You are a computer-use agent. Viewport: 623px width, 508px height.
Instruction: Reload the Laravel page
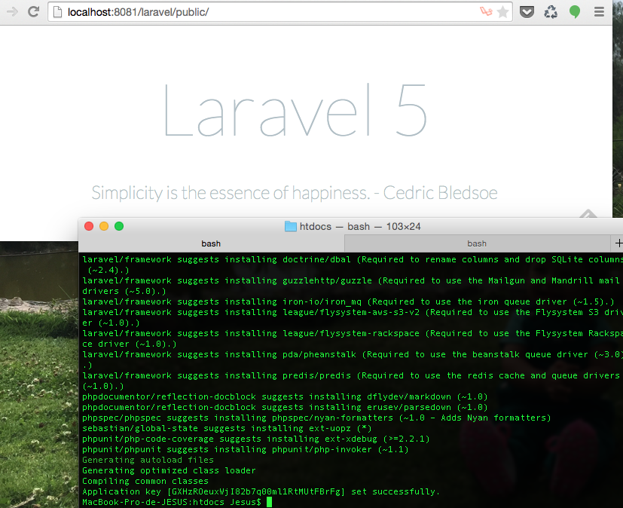pos(32,12)
